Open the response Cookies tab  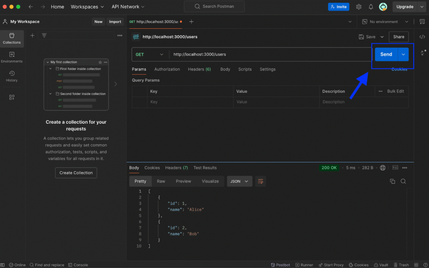coord(152,168)
